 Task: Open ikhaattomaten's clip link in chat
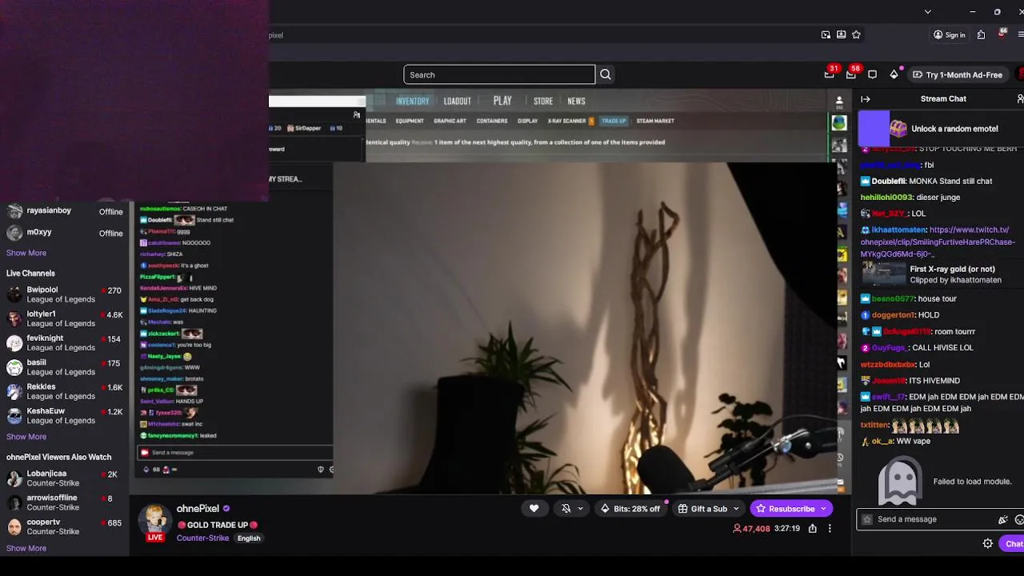click(938, 242)
